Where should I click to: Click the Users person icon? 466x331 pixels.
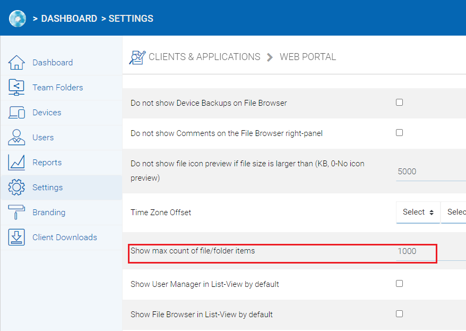[x=16, y=138]
